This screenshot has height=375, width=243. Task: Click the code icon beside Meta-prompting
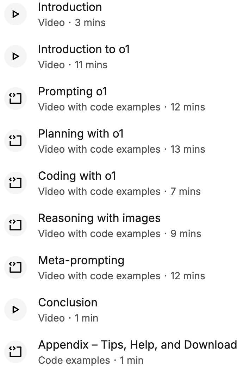[15, 267]
